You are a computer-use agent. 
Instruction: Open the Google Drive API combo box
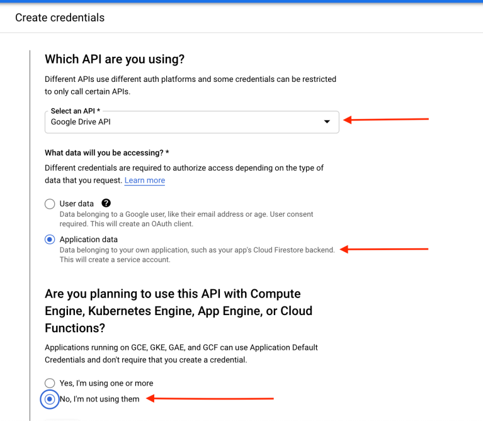pyautogui.click(x=189, y=122)
